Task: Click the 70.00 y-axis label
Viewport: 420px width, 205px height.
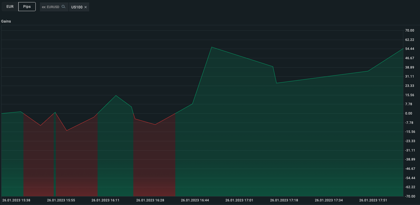Action: pyautogui.click(x=409, y=30)
